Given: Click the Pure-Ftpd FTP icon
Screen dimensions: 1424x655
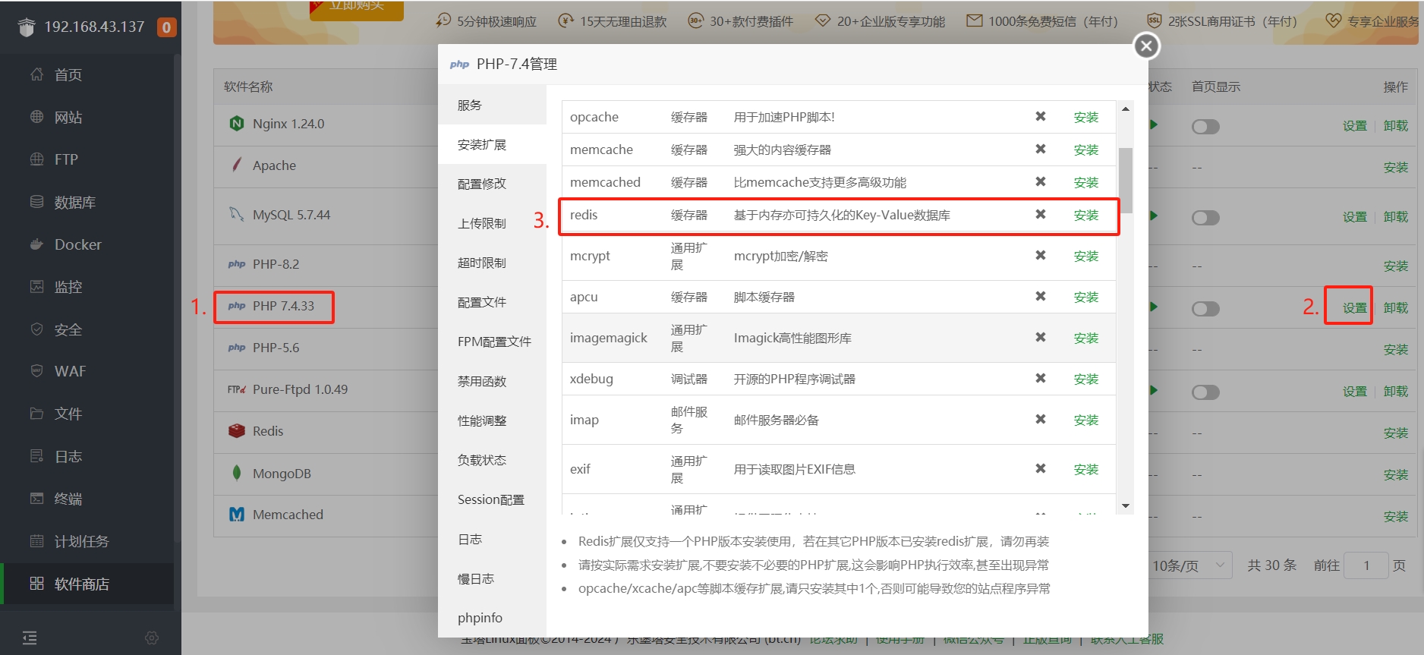Looking at the screenshot, I should coord(237,389).
